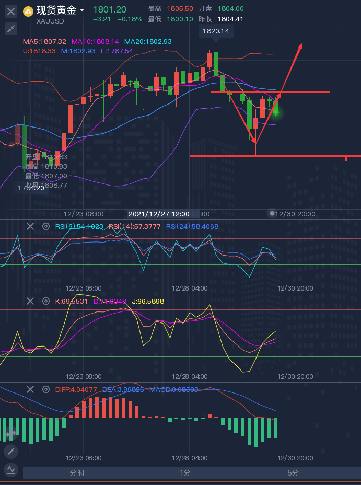Collapse the chart from fullscreen mode
Screen dimensions: 361x485
(x=11, y=29)
